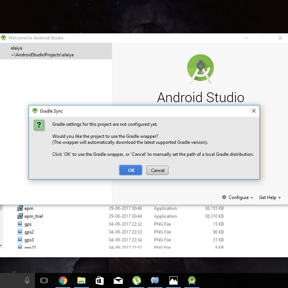Click Android Studio taskbar icon
Image resolution: width=288 pixels, height=288 pixels.
coord(192,280)
